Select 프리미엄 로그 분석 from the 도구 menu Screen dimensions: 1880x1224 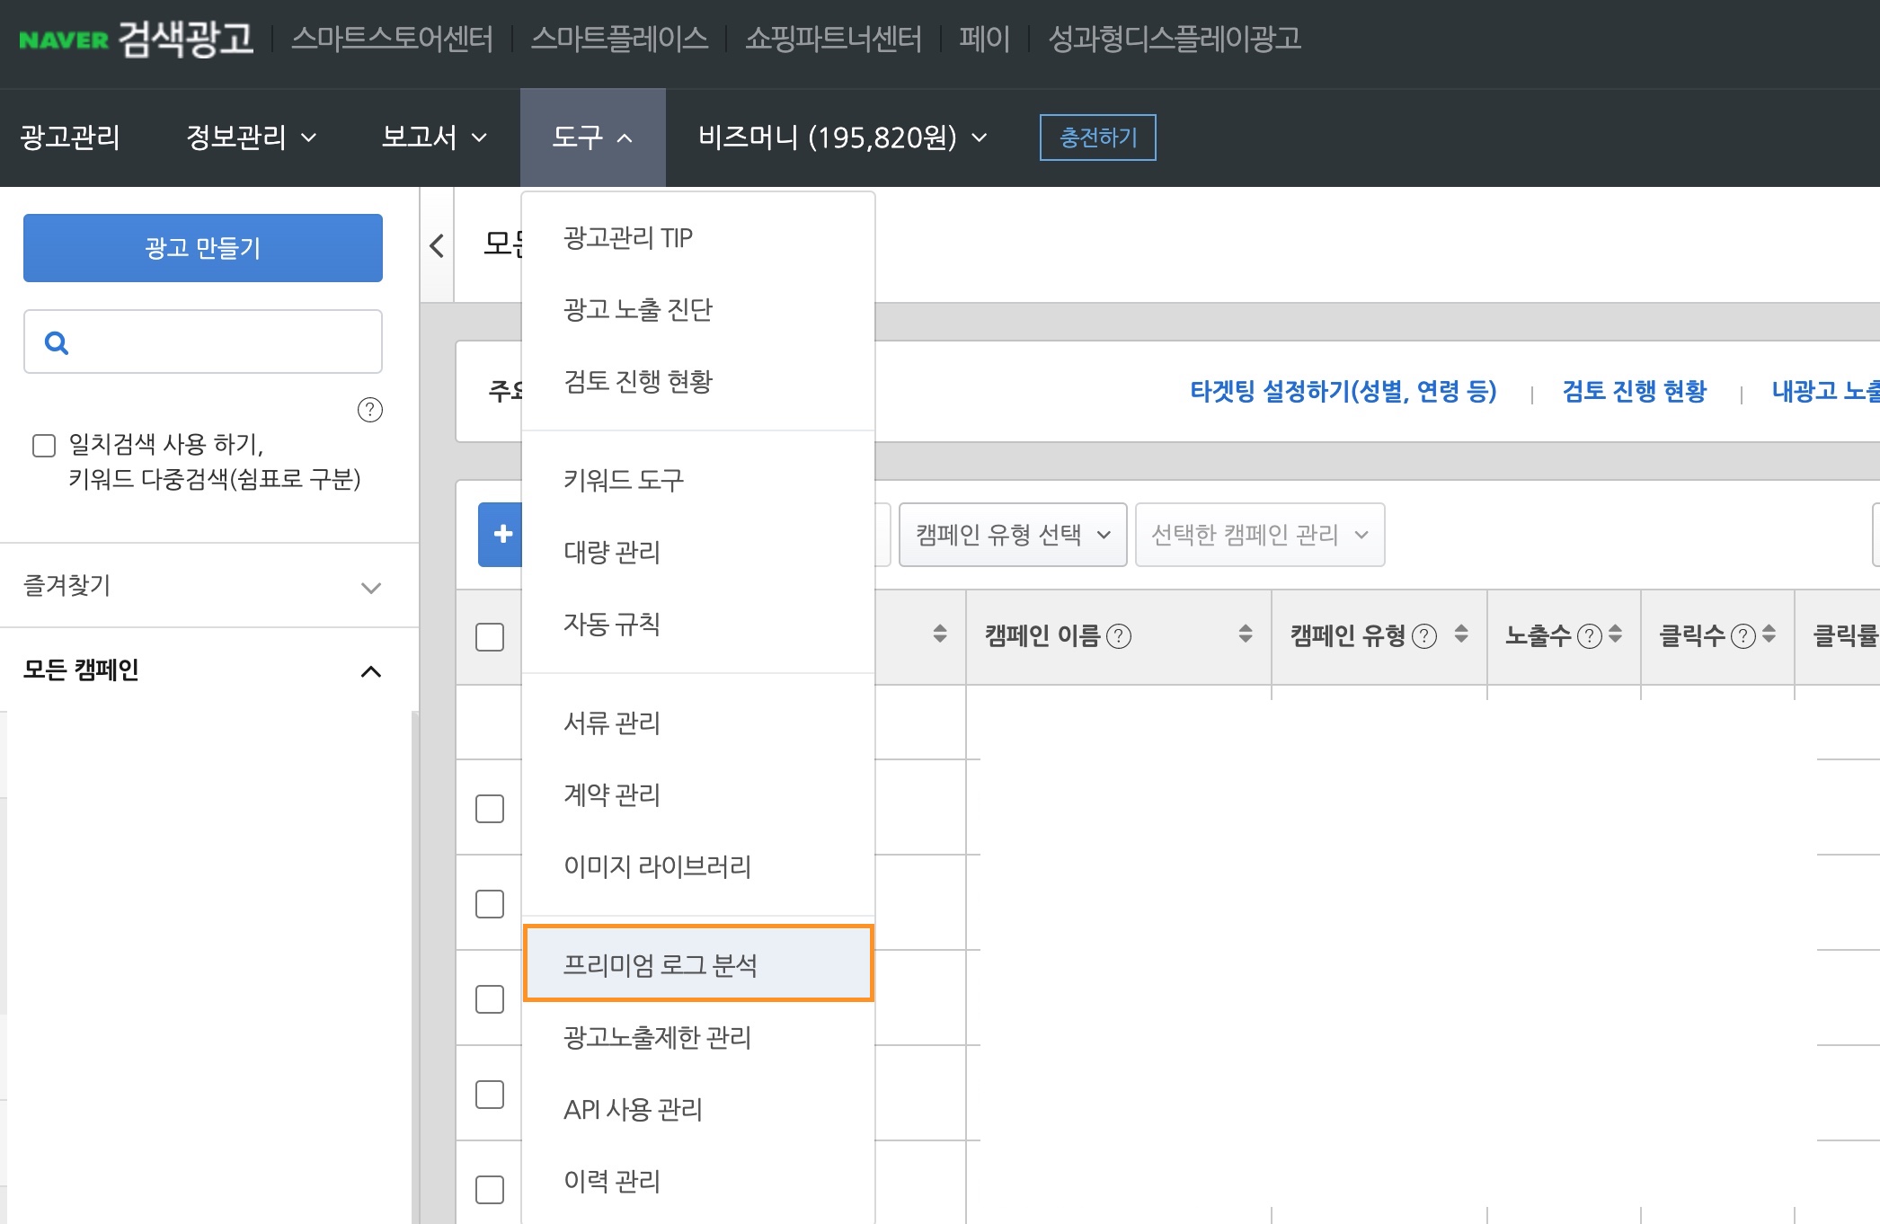[698, 963]
